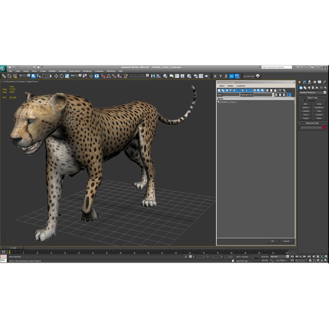Toggle Display Geometry filter in Select From Scene
Viewport: 329px width, 329px height.
[219, 90]
